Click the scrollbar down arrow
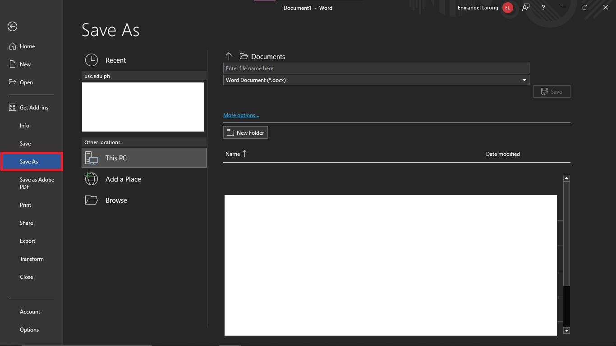616x346 pixels. click(567, 330)
